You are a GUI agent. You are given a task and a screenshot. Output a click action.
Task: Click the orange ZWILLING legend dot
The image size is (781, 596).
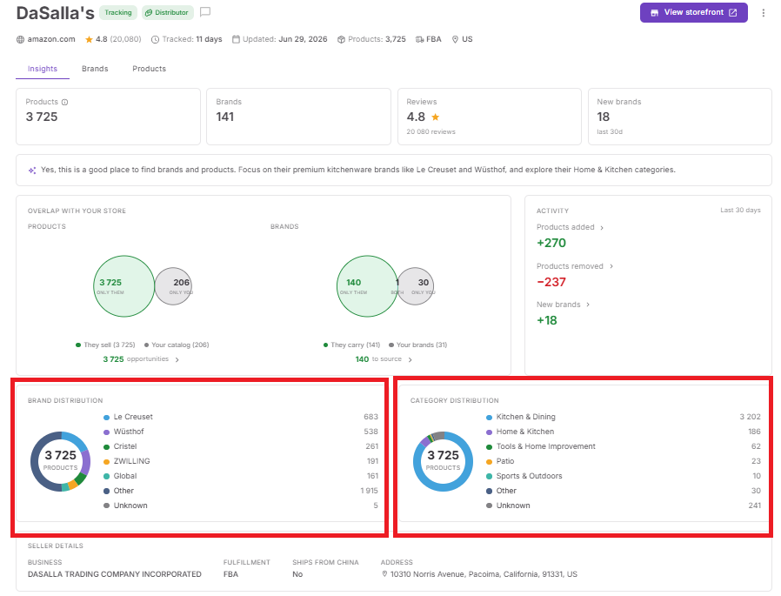tap(107, 462)
